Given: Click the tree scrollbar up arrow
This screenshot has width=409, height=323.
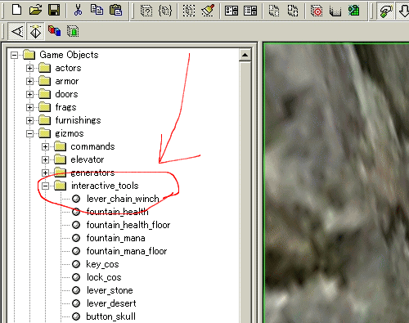Looking at the screenshot, I should click(245, 55).
